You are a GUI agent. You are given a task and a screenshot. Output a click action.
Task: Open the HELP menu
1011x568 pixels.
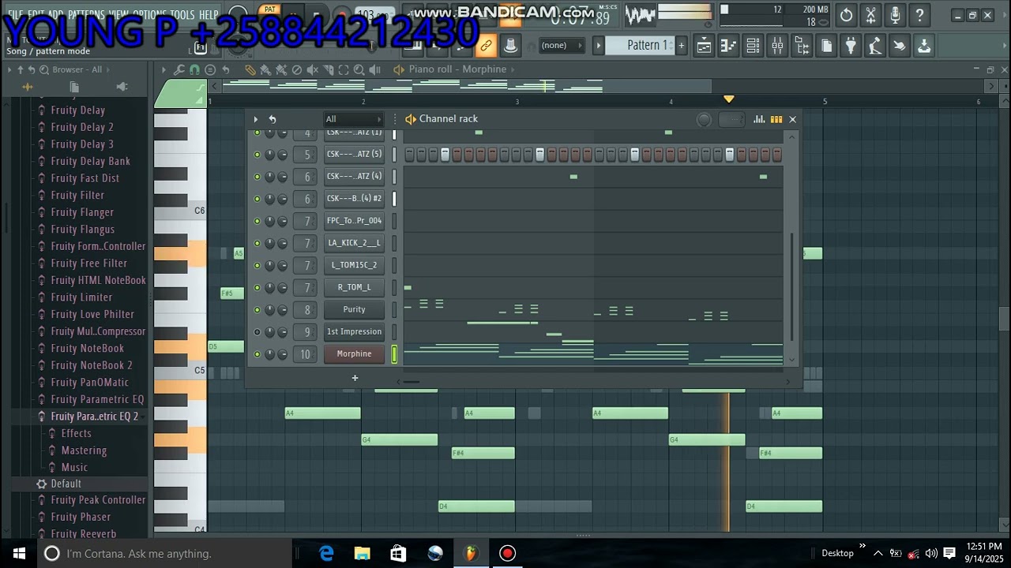(209, 15)
